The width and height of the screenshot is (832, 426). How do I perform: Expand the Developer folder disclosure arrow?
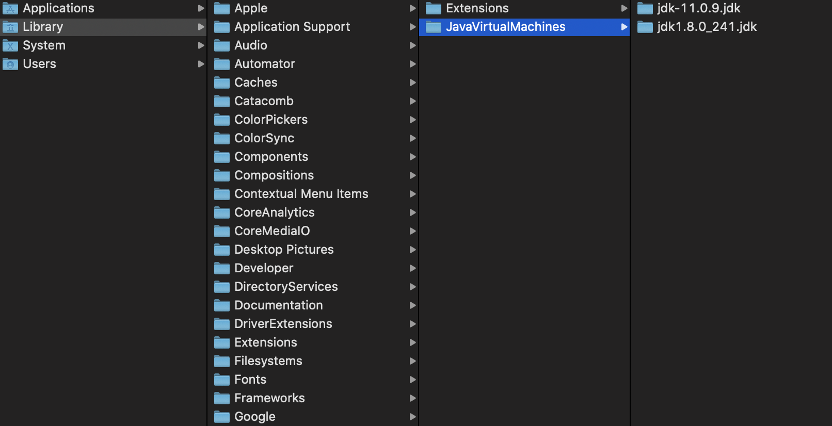pyautogui.click(x=412, y=268)
